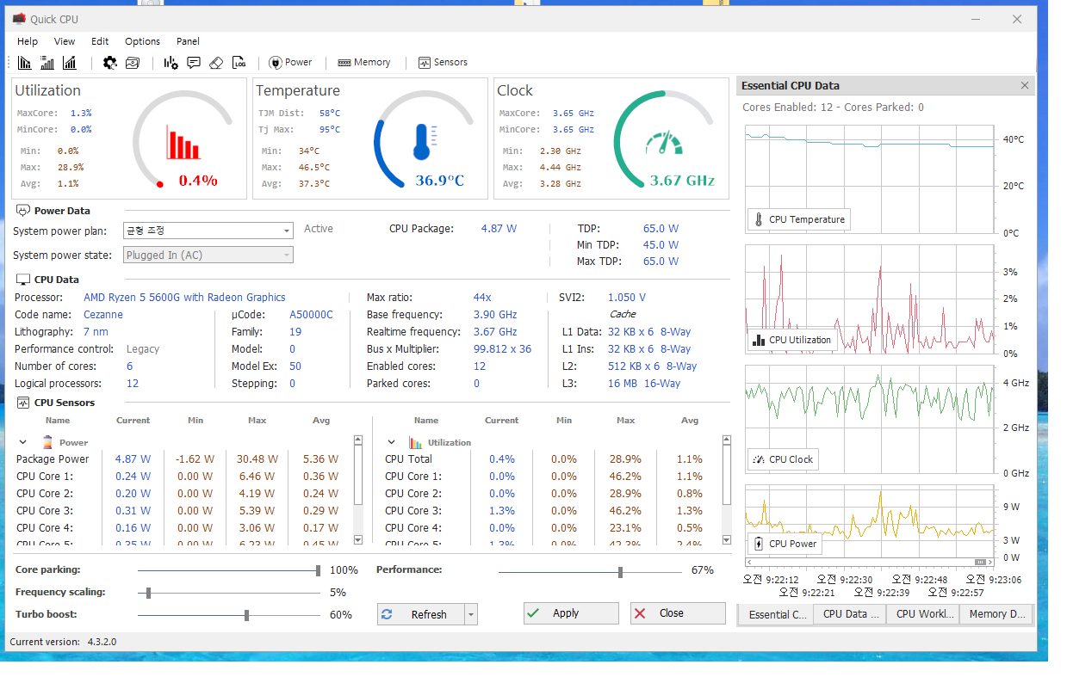
Task: Click the Utilization sensors list up arrow
Action: click(x=726, y=440)
